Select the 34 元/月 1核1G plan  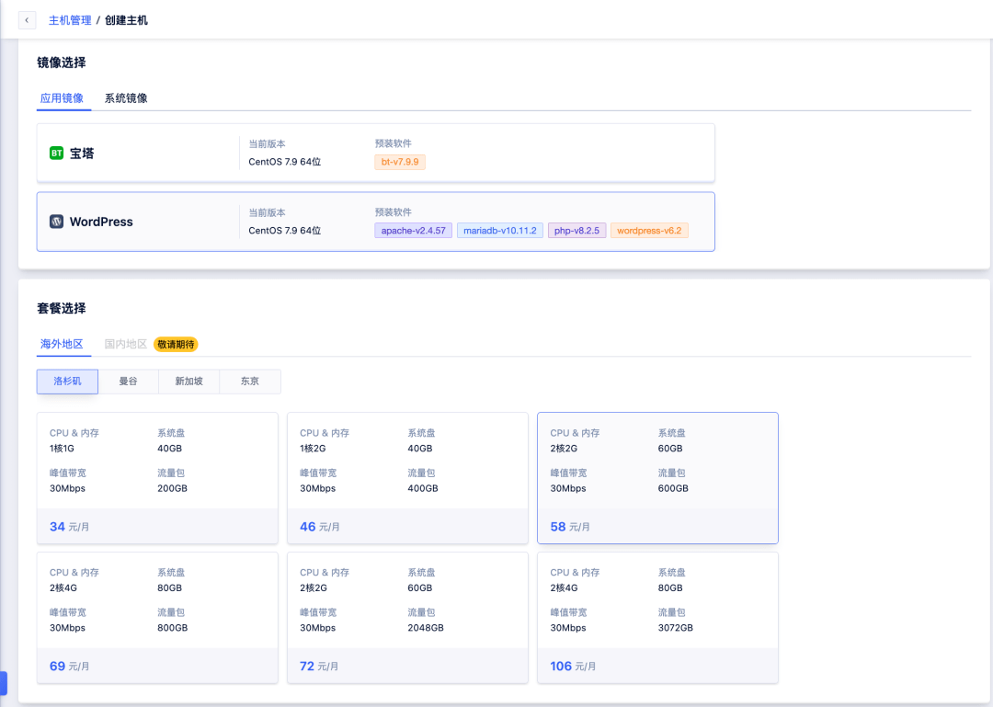tap(157, 478)
